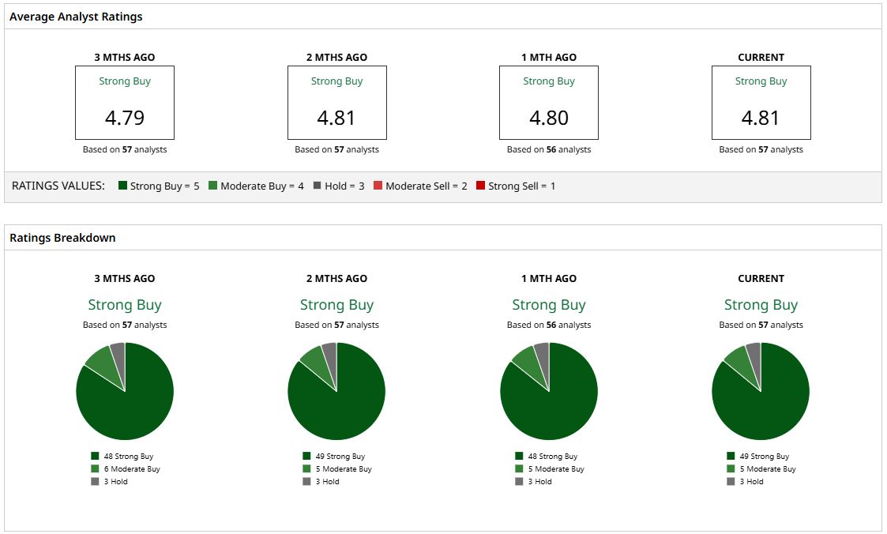Click the CURRENT 4.81 rating box
Image resolution: width=887 pixels, height=534 pixels.
pyautogui.click(x=761, y=103)
